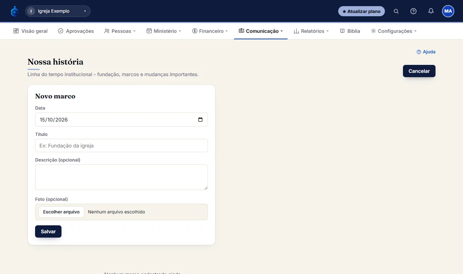Focus the Título input field

[122, 146]
